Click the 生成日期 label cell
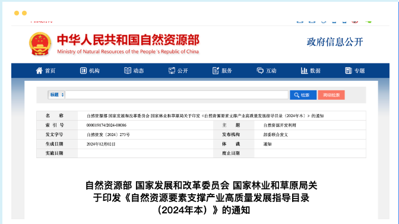The height and width of the screenshot is (224, 399). point(57,144)
